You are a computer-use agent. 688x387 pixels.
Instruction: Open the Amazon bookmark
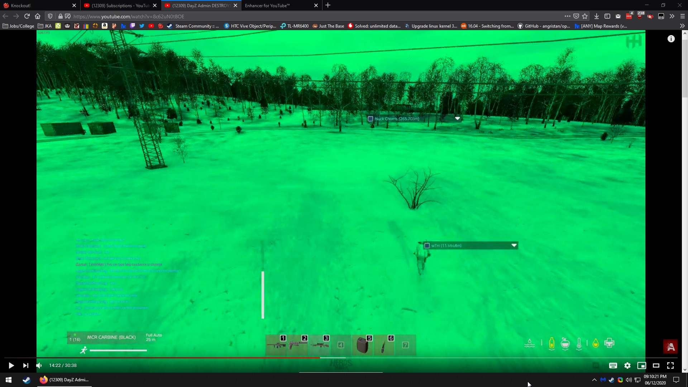[105, 26]
